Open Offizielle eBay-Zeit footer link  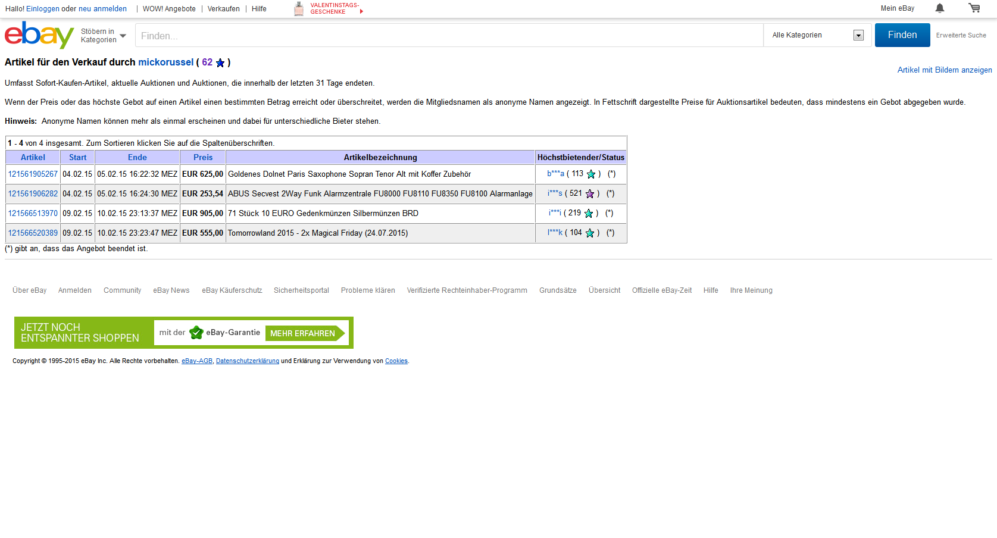click(x=662, y=290)
